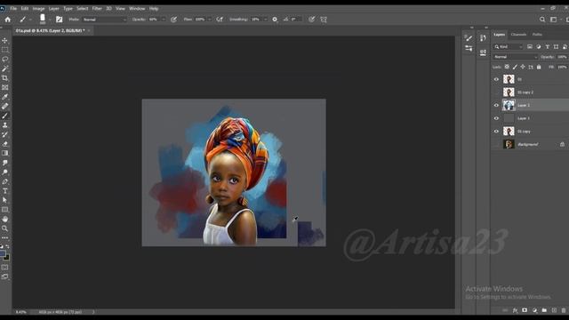The image size is (569, 320).
Task: Select the Hand tool
Action: [x=4, y=220]
